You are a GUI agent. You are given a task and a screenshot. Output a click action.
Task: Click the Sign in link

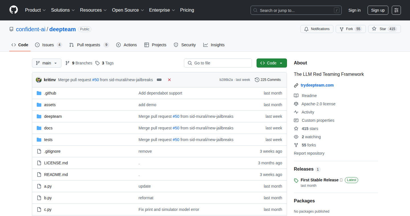tap(354, 10)
